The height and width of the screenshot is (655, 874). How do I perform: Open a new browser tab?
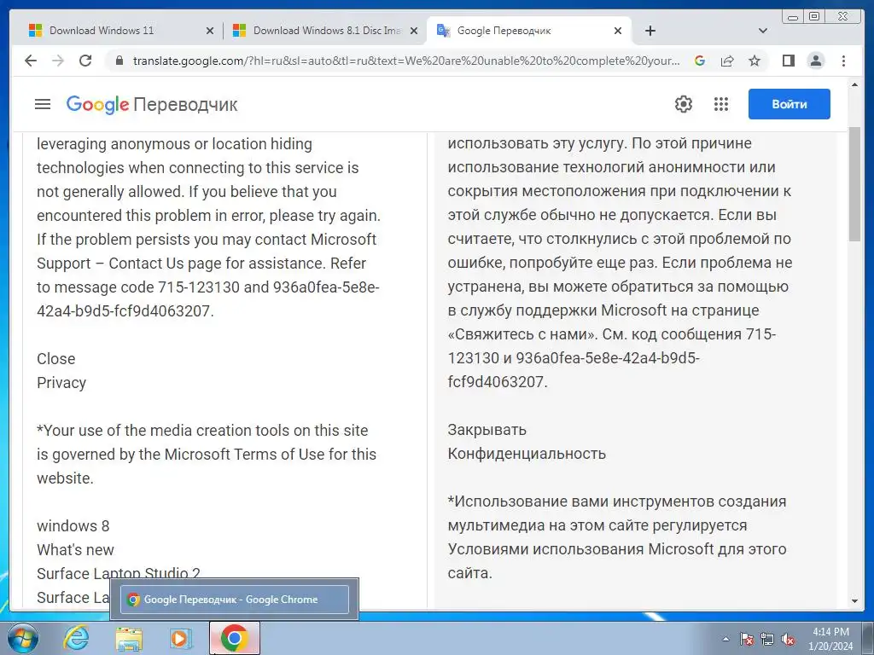click(x=650, y=31)
